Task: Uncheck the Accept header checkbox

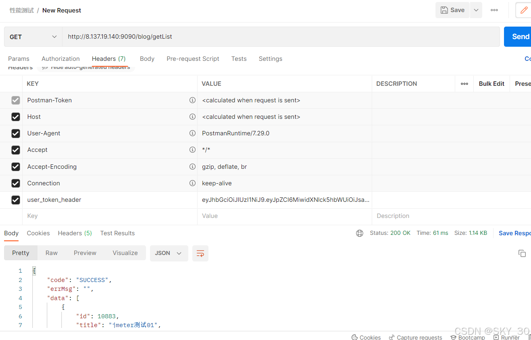Action: pos(16,150)
